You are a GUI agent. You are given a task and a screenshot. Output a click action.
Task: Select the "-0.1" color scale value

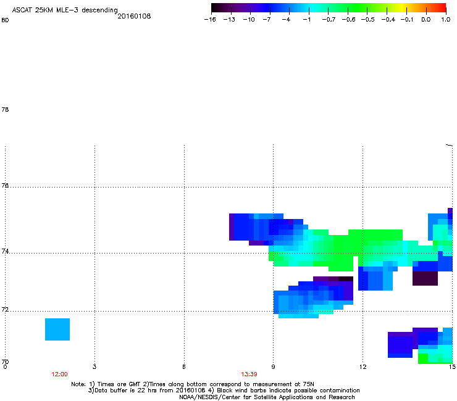tap(407, 20)
